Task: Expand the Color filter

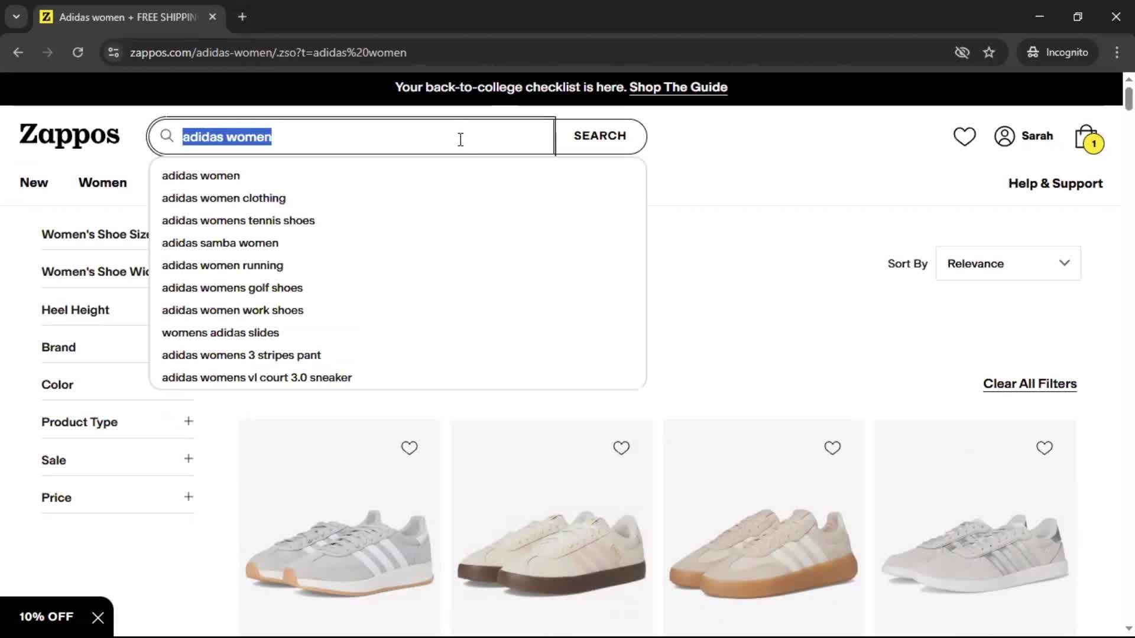Action: [95, 385]
